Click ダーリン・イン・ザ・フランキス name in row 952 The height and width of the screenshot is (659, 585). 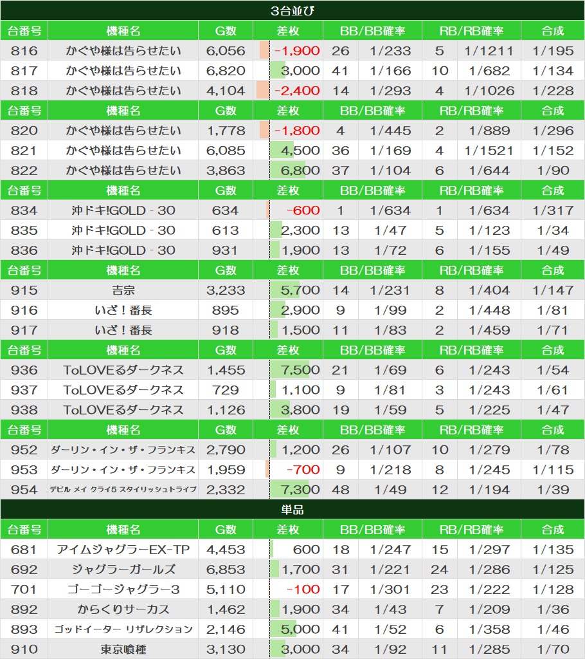123,450
